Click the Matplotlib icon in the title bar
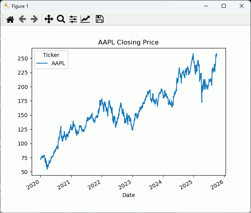Image resolution: width=251 pixels, height=213 pixels. coord(7,6)
